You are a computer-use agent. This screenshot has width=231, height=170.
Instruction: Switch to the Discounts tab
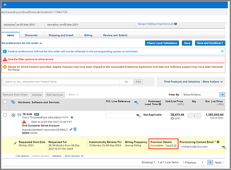click(x=31, y=35)
